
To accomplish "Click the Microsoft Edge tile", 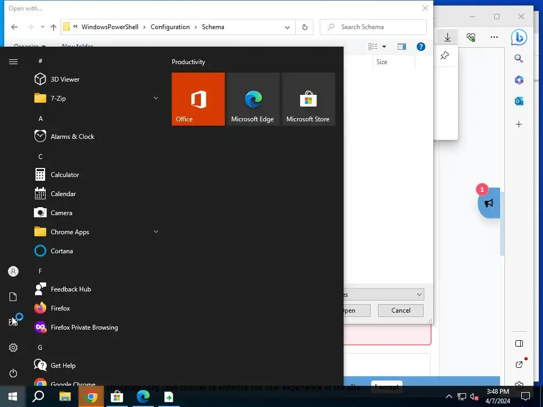I will (253, 99).
